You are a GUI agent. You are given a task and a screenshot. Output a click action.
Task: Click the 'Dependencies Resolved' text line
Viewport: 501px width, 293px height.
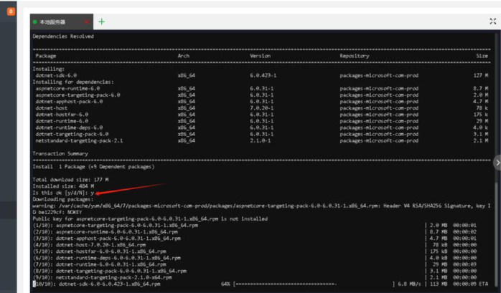coord(62,35)
